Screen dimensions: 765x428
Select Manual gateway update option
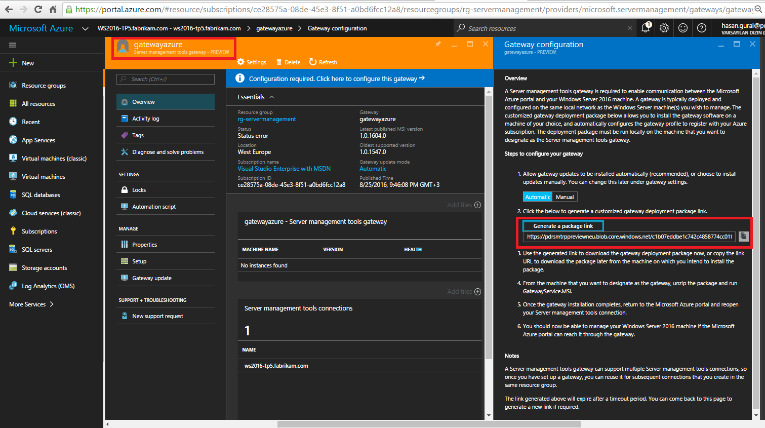[x=565, y=197]
